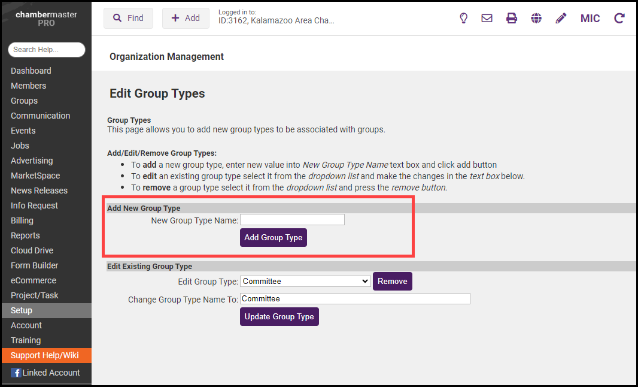Open Facebook Linked Account
This screenshot has width=638, height=387.
tap(45, 373)
